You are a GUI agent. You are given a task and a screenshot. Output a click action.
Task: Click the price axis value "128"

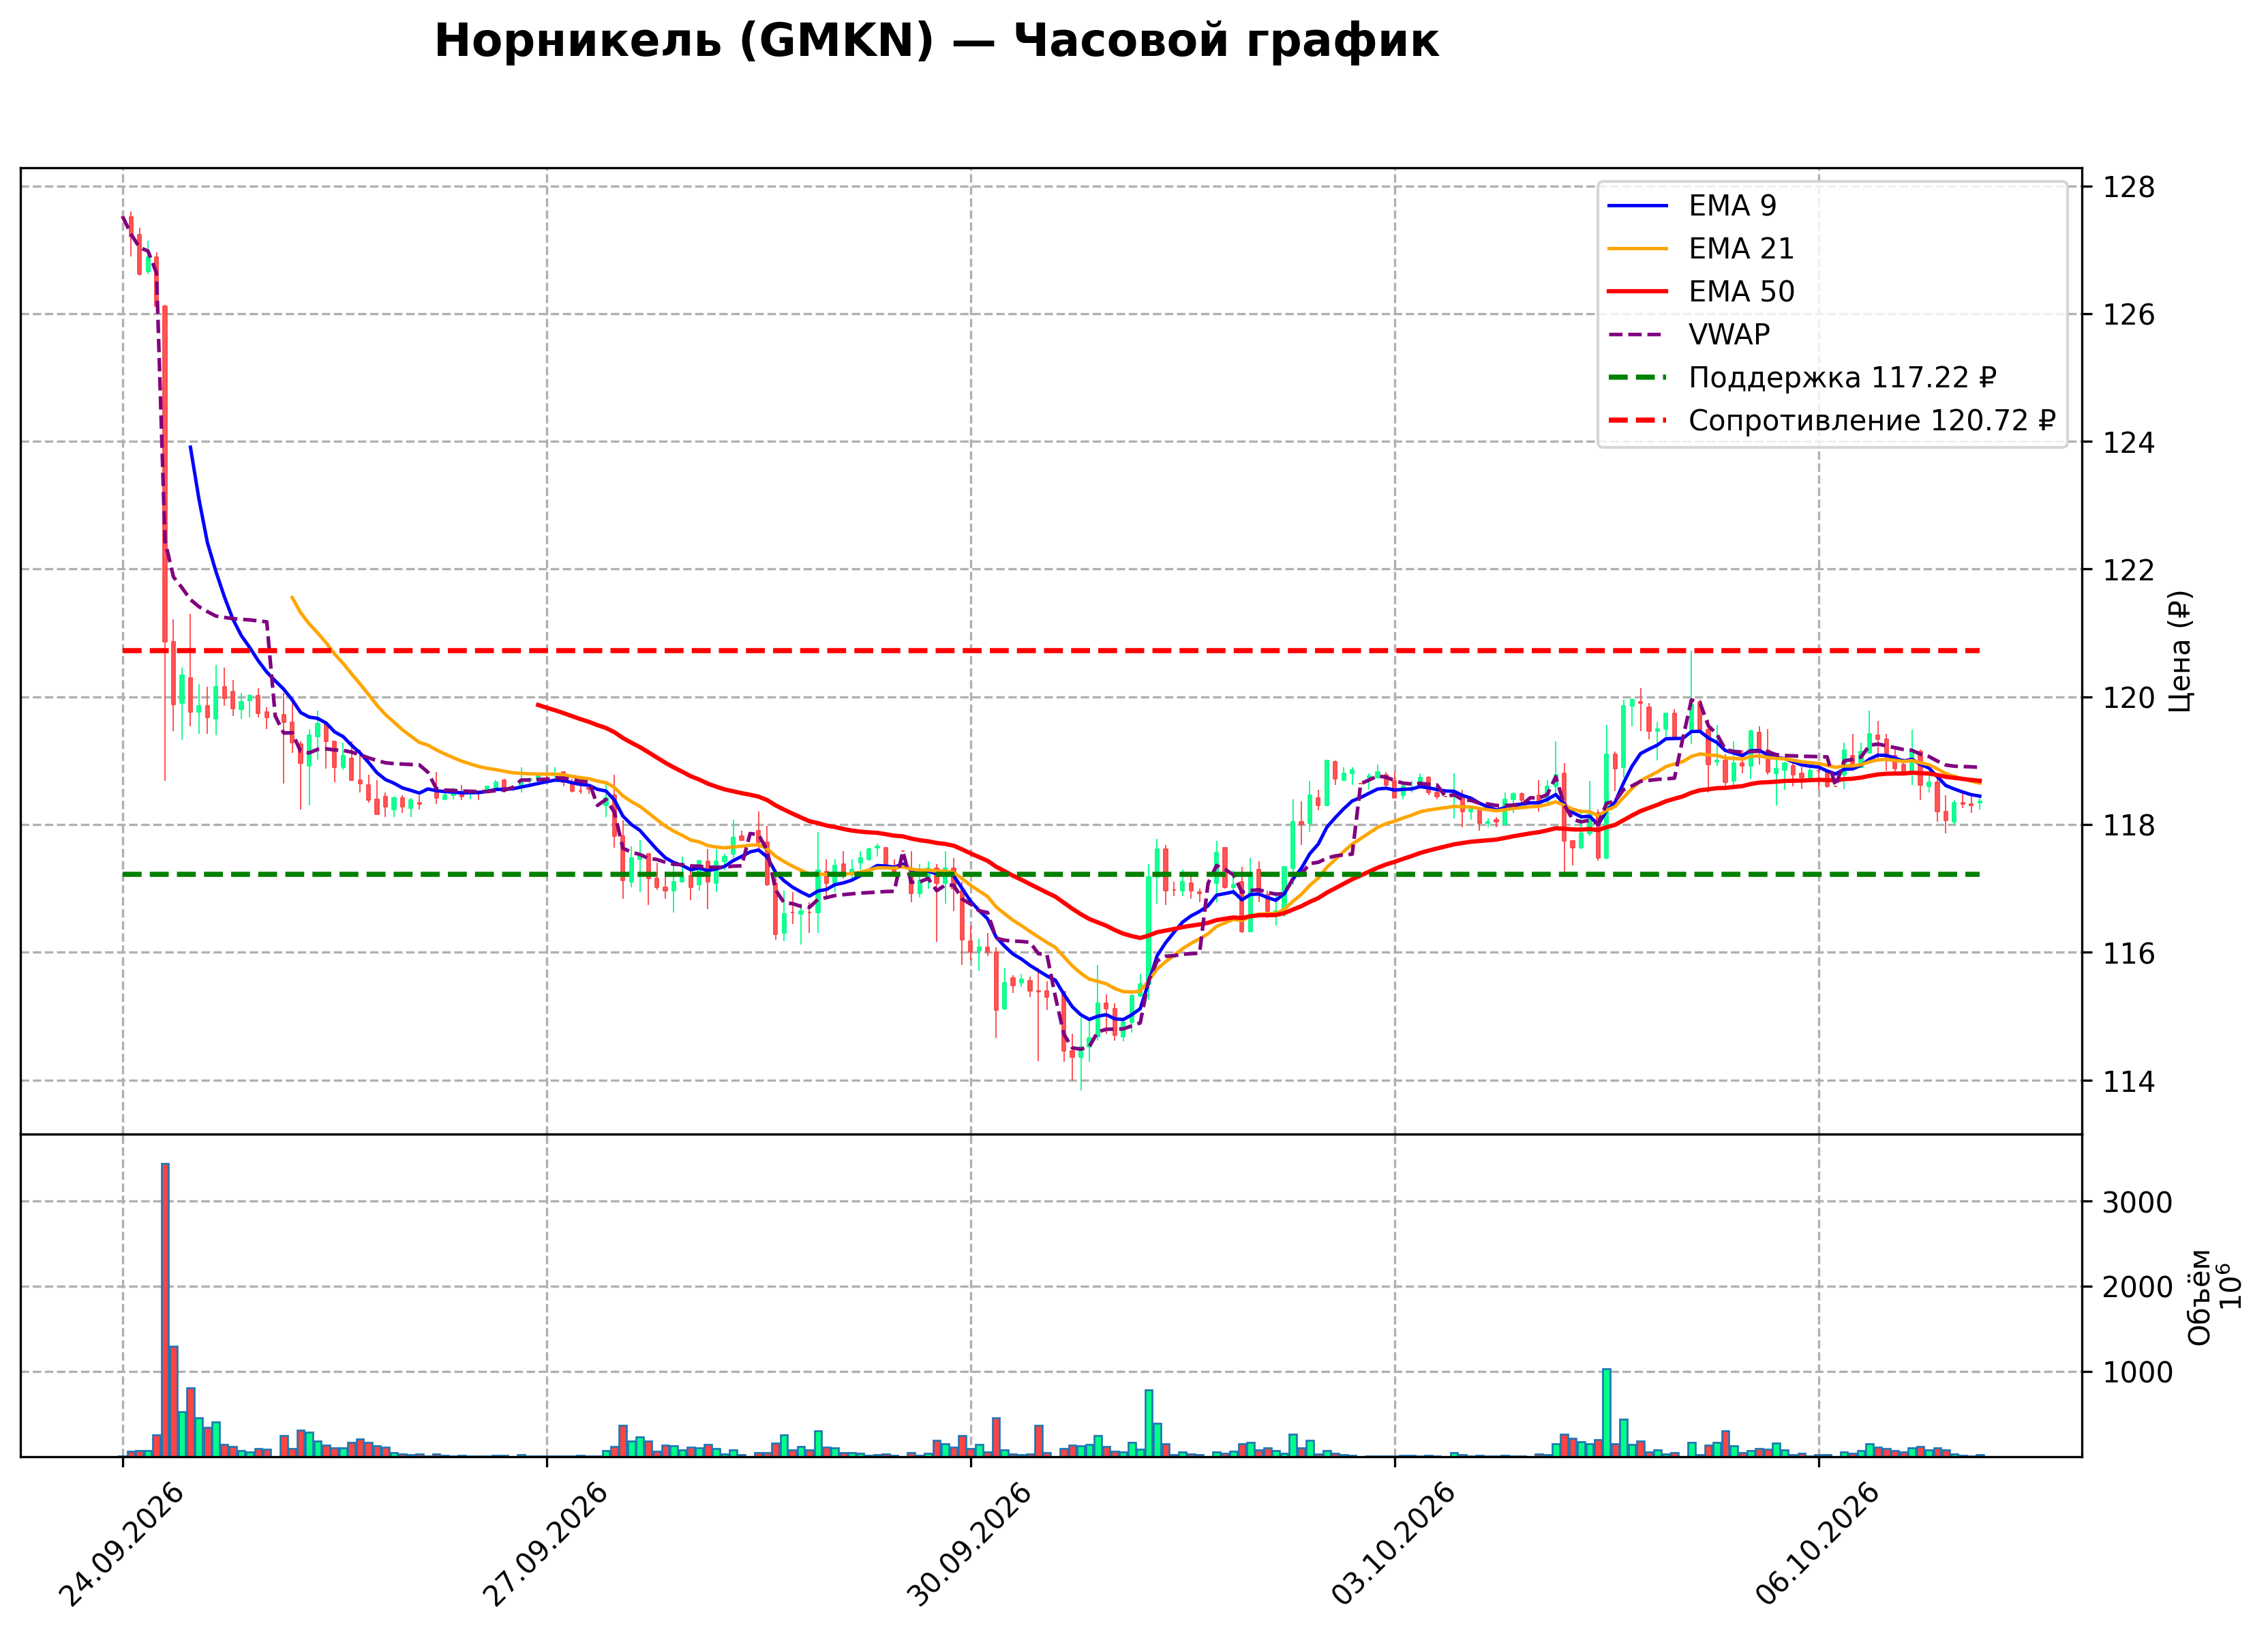tap(2129, 187)
